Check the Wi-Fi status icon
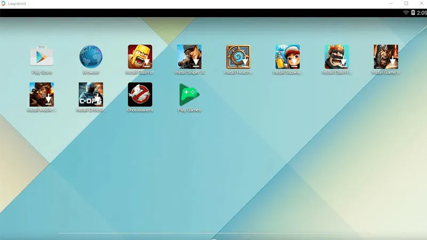Image resolution: width=427 pixels, height=240 pixels. [x=406, y=12]
